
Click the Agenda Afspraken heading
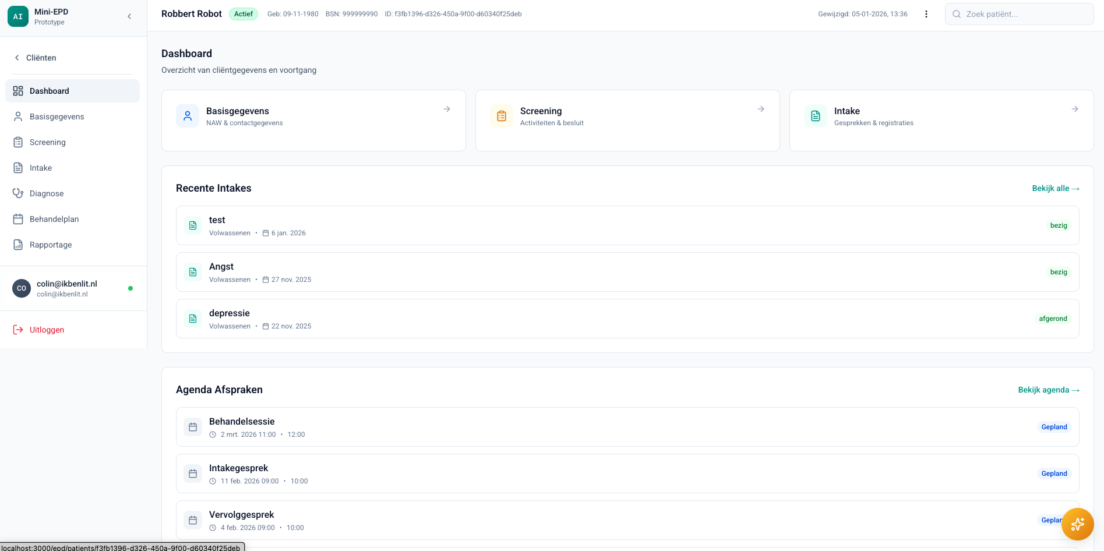tap(219, 390)
